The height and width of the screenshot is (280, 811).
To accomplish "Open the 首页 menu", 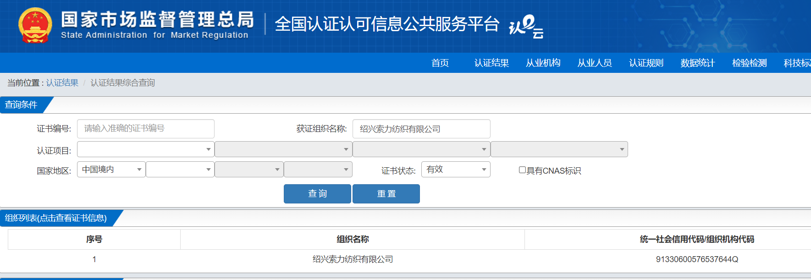I will point(440,63).
